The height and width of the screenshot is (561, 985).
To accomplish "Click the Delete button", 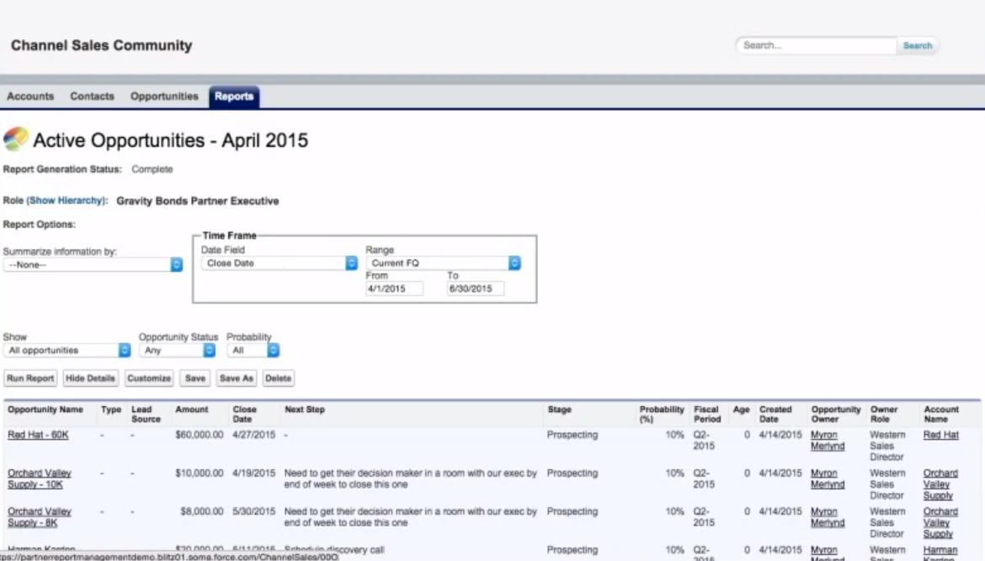I will [x=279, y=378].
